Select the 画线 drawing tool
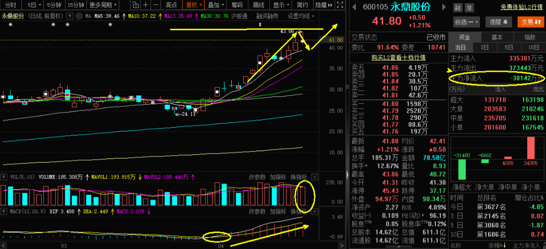The image size is (546, 249). click(258, 5)
